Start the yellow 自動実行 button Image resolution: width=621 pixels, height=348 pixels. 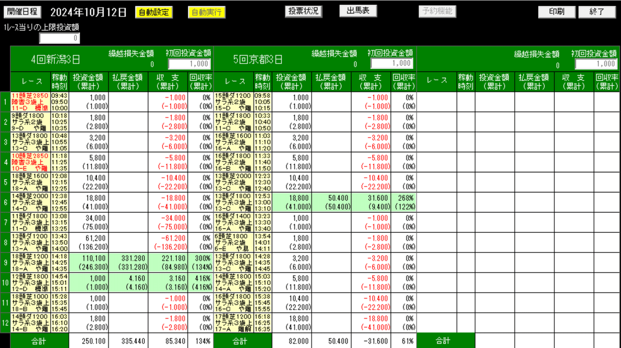(x=206, y=12)
